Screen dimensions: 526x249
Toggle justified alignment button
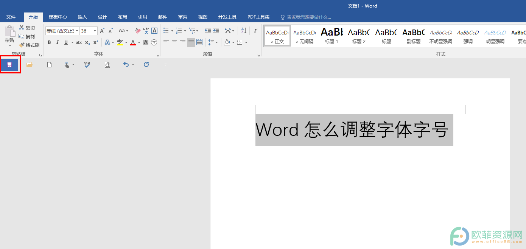pos(191,42)
